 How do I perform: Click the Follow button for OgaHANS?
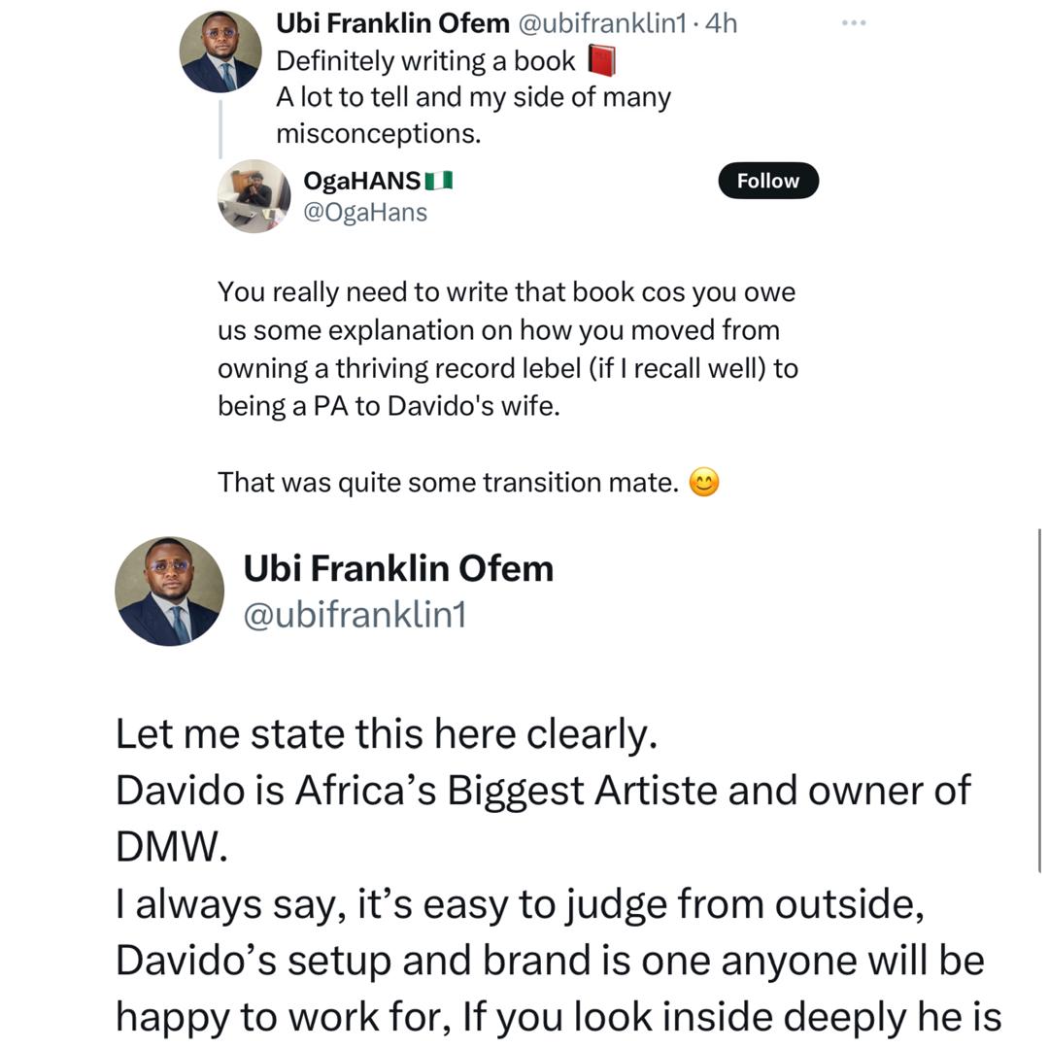tap(768, 181)
